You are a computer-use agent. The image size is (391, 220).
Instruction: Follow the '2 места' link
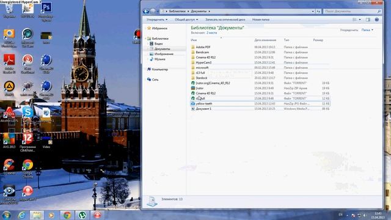click(x=211, y=32)
